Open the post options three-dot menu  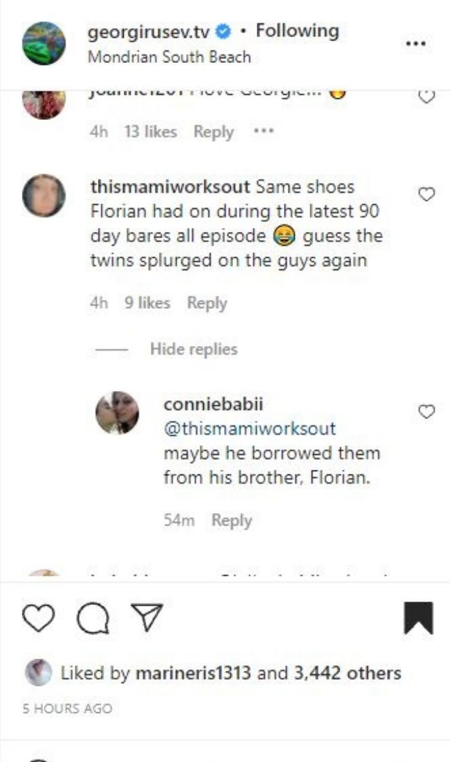click(x=416, y=43)
